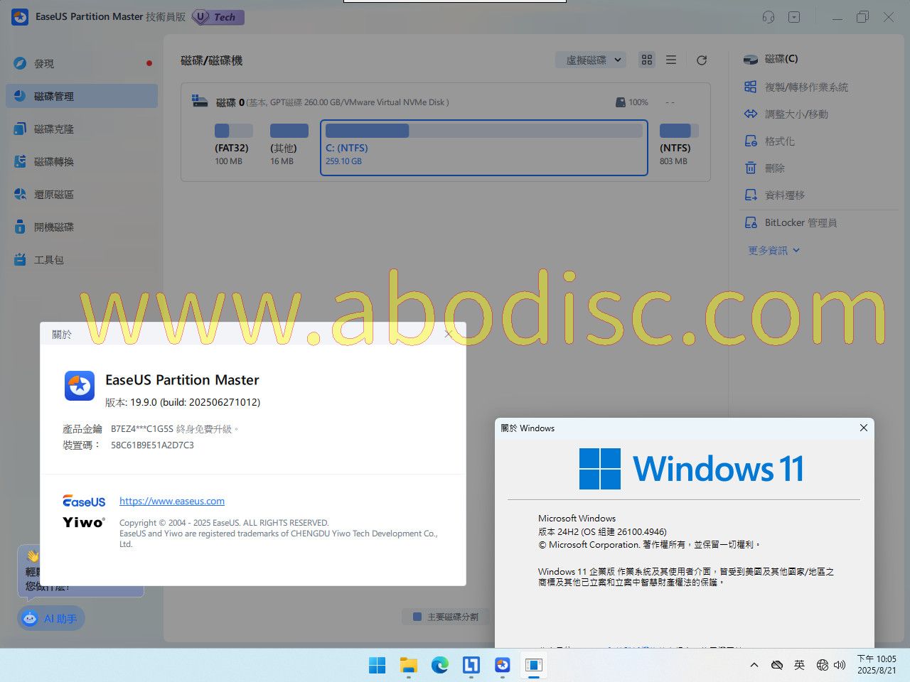Click the version 19.9.0 build text
This screenshot has width=910, height=682.
[x=183, y=402]
